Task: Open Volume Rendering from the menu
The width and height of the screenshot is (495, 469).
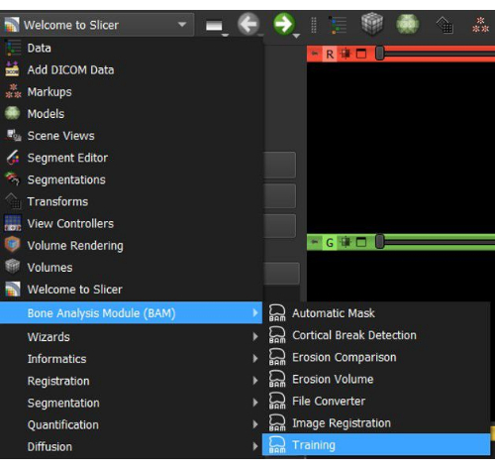Action: point(132,246)
